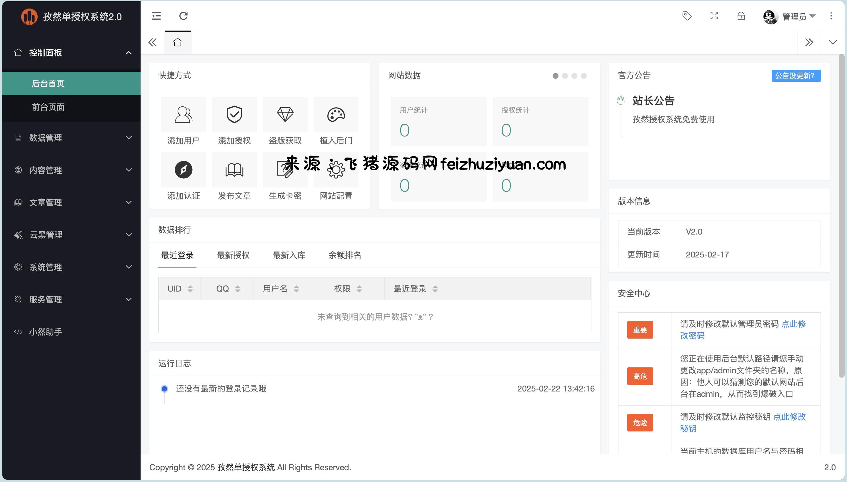Click the 盗版获取 diamond icon
Viewport: 847px width, 482px height.
(285, 115)
